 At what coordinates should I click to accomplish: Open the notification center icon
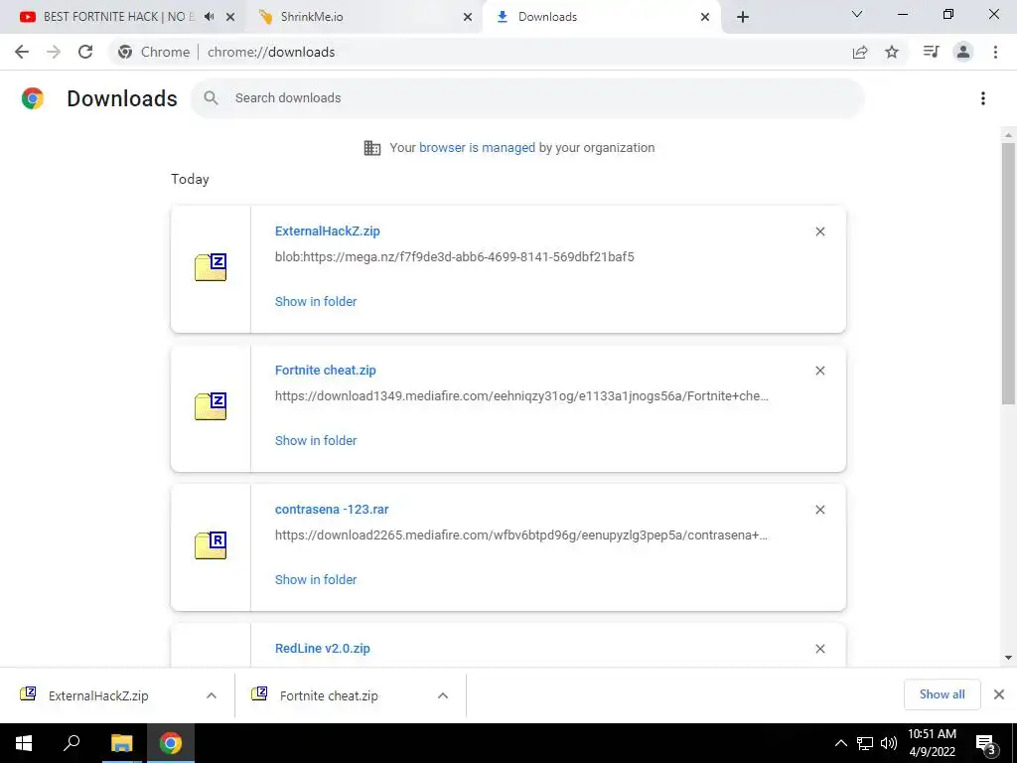985,744
